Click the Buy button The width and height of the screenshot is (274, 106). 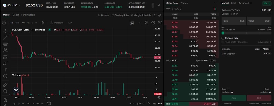click(234, 98)
